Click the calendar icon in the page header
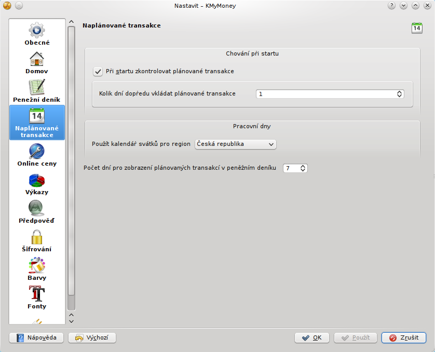435x352 pixels. (417, 28)
